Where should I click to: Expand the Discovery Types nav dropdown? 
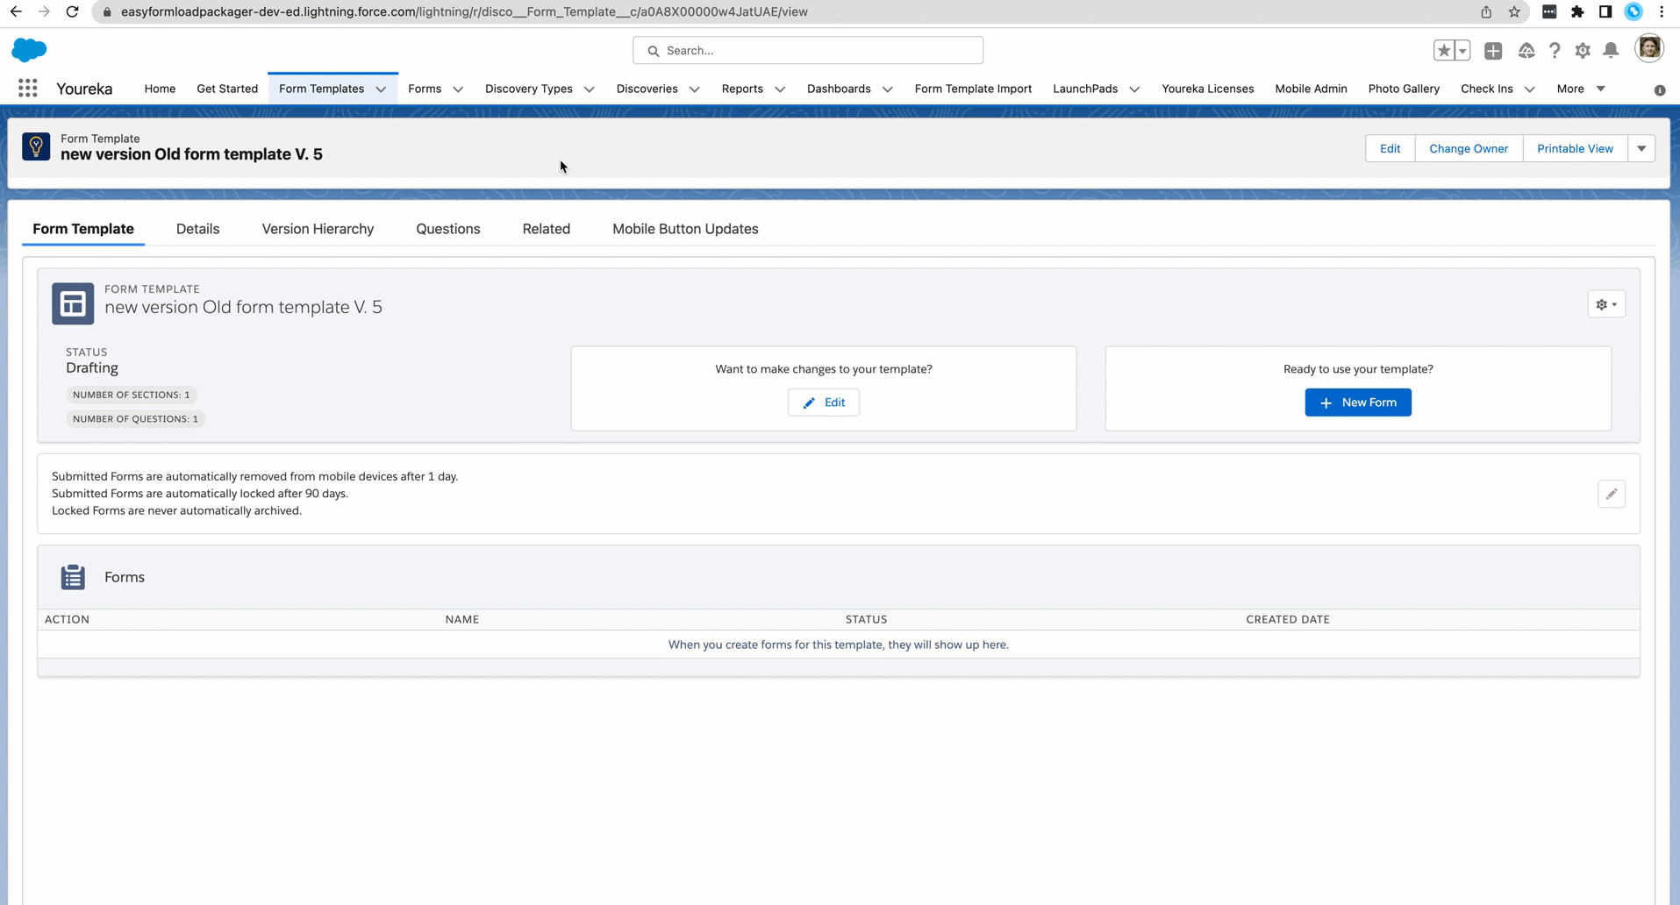pos(589,89)
